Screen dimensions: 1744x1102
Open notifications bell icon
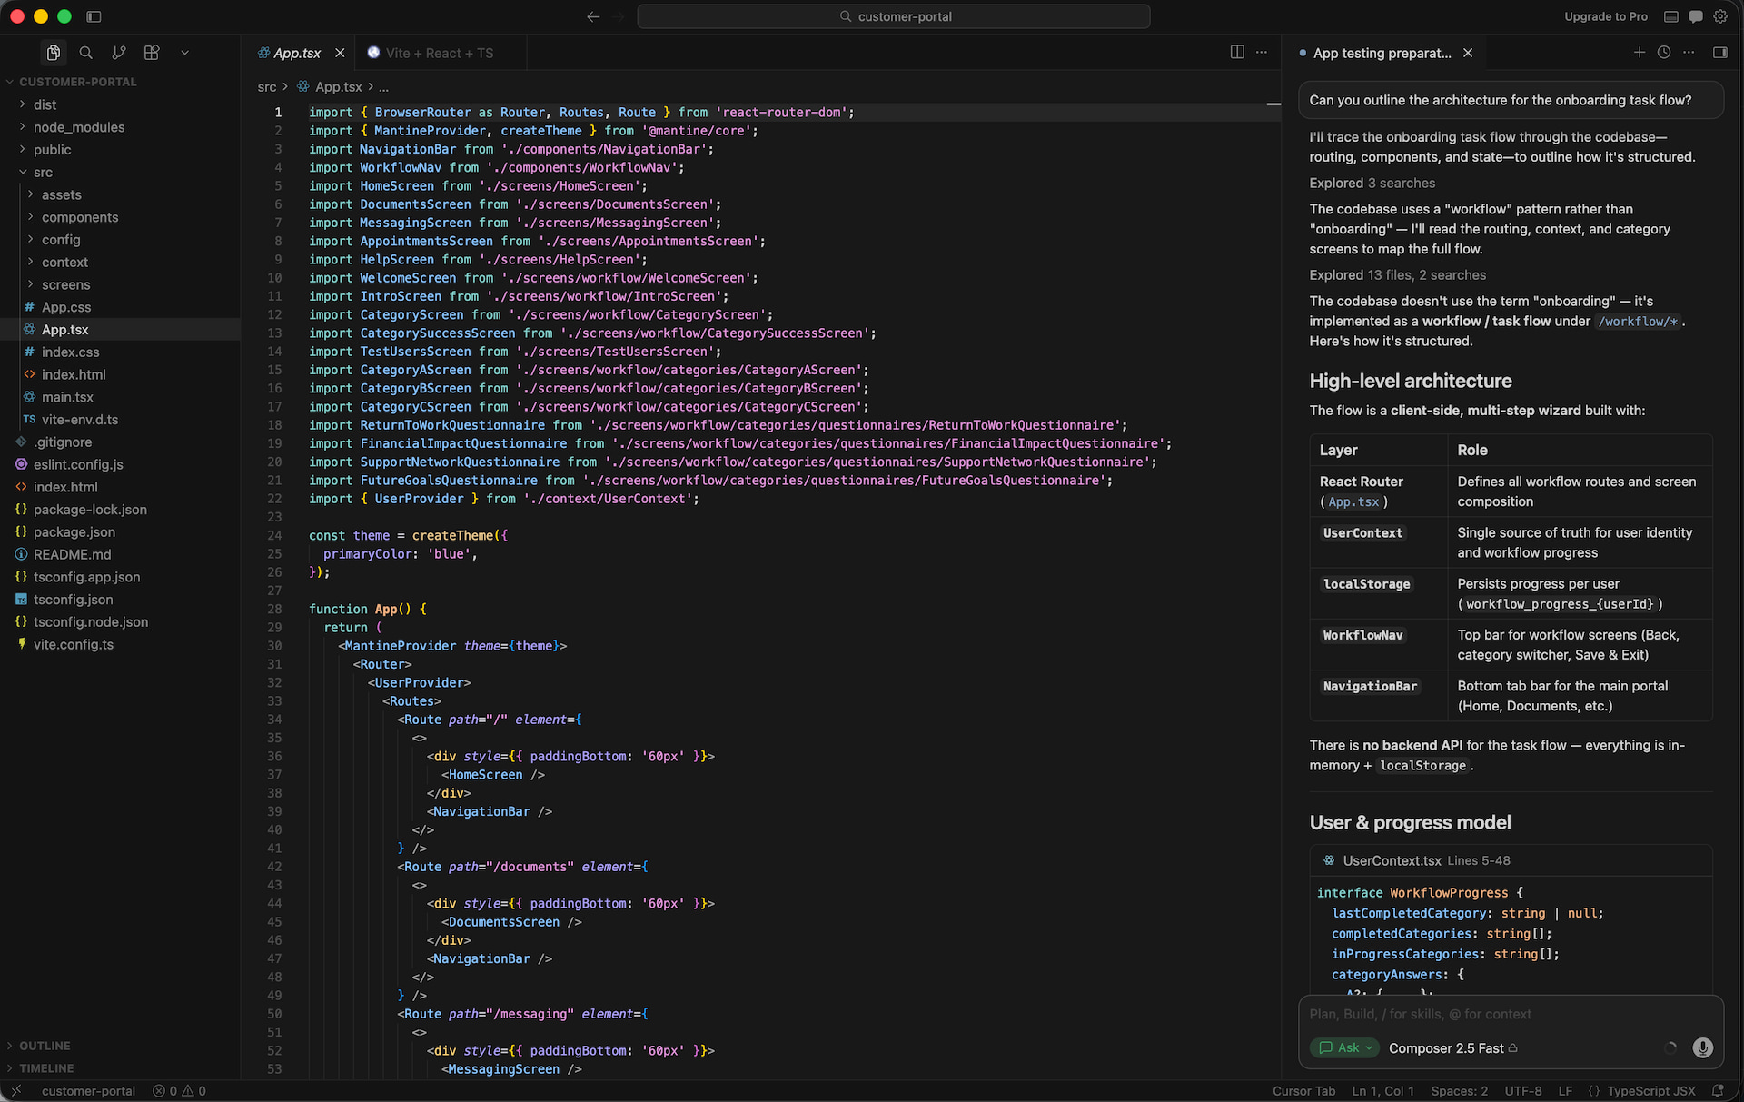tap(1718, 1091)
